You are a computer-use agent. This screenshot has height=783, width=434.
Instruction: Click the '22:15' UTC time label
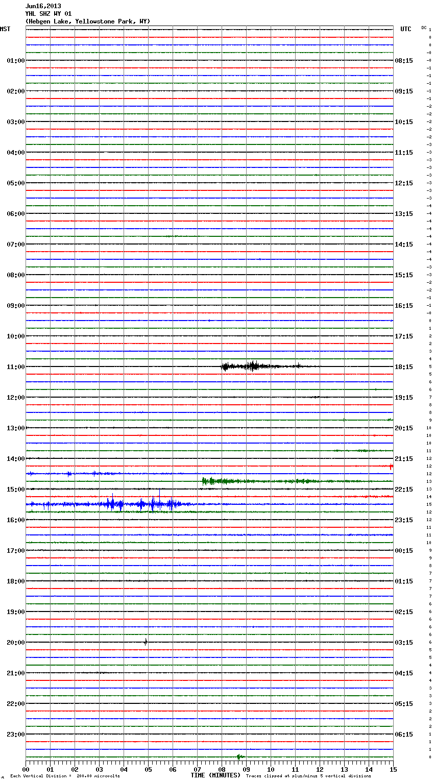(404, 489)
